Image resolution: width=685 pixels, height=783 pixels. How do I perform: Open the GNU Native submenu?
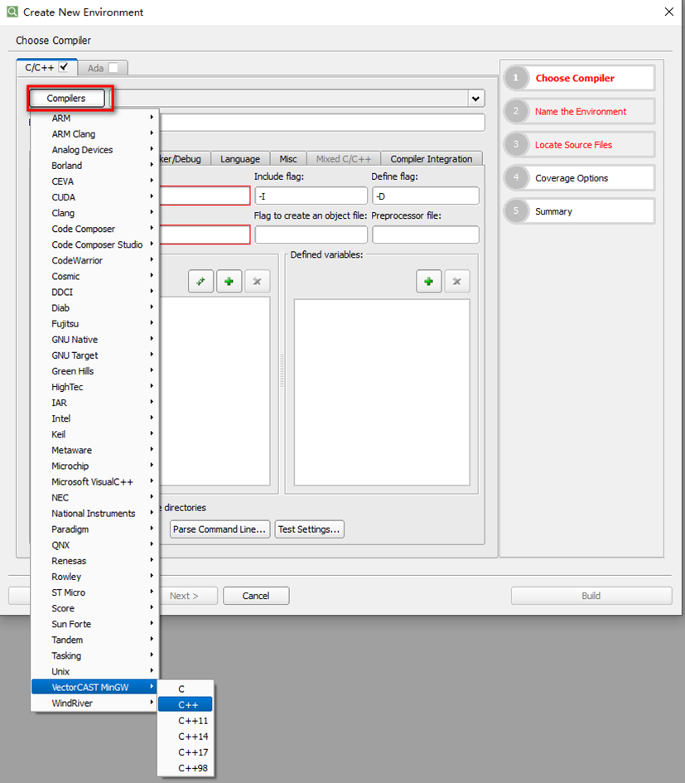(95, 340)
